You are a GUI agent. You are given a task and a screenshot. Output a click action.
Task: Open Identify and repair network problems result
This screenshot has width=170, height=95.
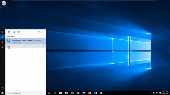click(x=26, y=41)
